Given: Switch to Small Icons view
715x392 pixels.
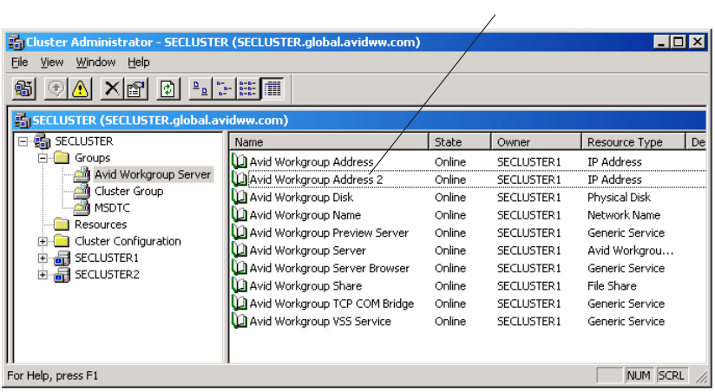Looking at the screenshot, I should pos(224,88).
